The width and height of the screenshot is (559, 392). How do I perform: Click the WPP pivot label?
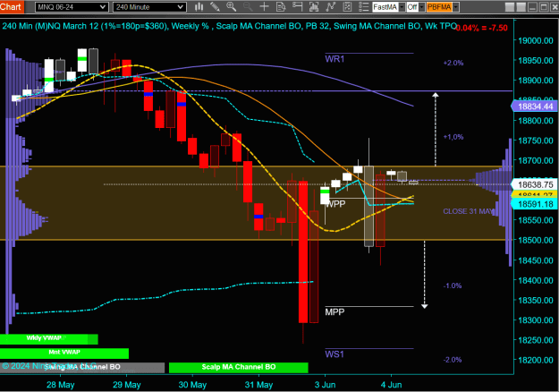335,204
